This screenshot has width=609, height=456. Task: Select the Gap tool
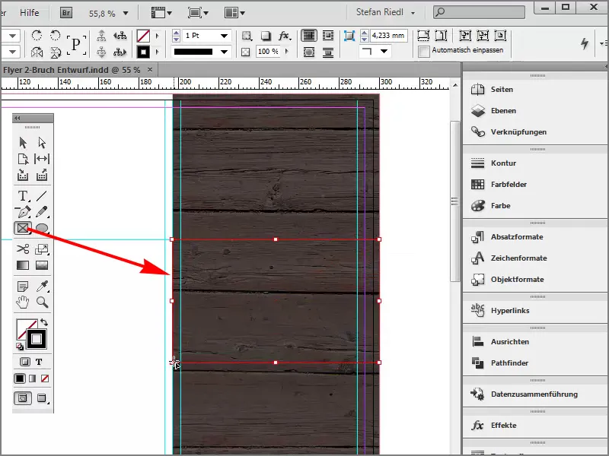click(42, 159)
